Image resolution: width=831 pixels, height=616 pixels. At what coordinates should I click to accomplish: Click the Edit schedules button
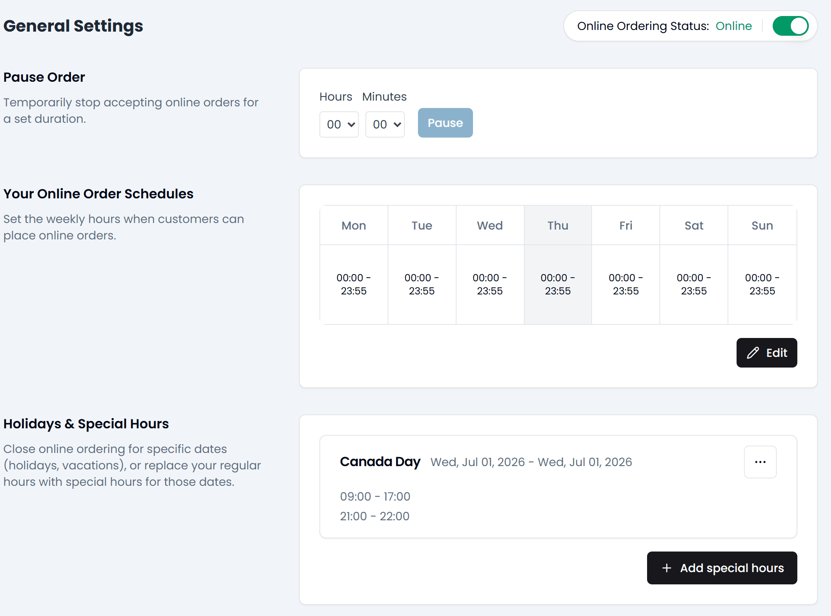pyautogui.click(x=767, y=353)
